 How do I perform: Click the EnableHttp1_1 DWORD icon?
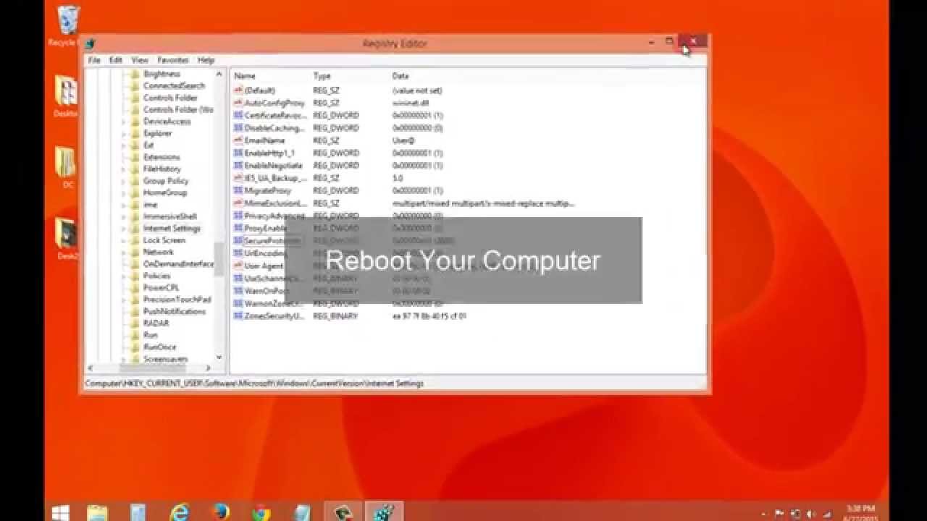238,153
